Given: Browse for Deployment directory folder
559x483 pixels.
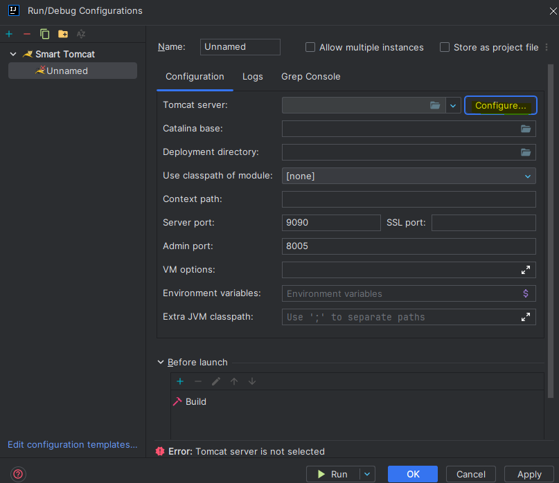Looking at the screenshot, I should [x=526, y=152].
